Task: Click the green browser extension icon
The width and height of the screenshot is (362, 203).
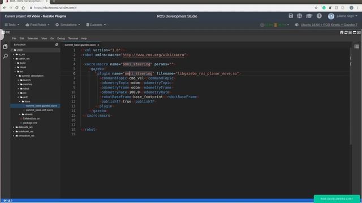Action: coord(324,7)
